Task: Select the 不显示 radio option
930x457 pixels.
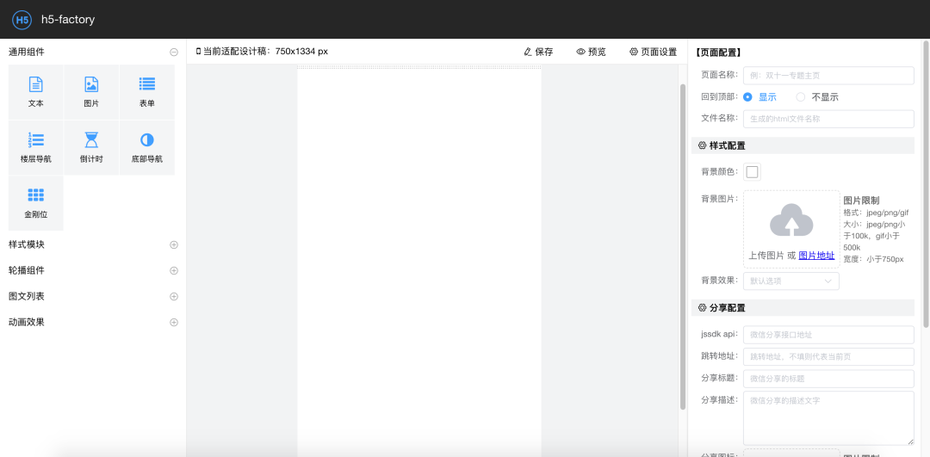Action: click(x=817, y=97)
